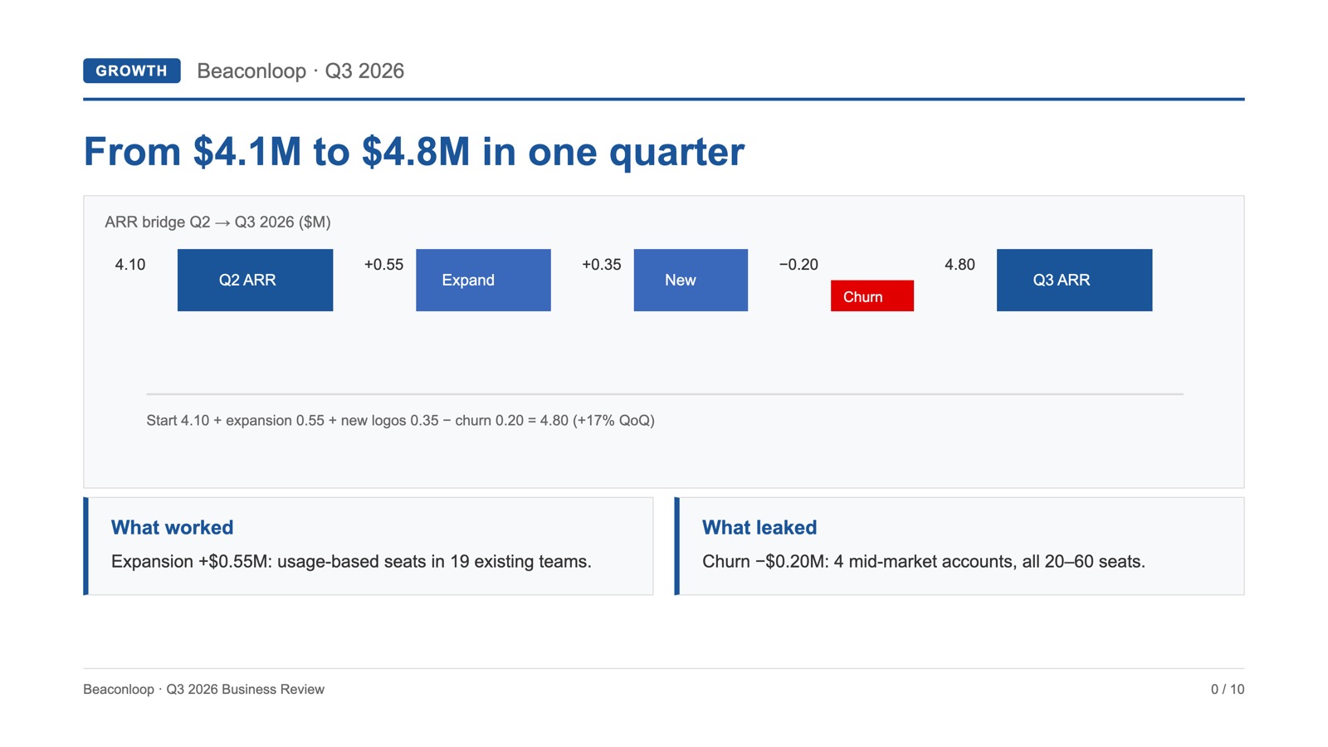Click the −0.20 value label
Screen dimensions: 1328x747
point(798,265)
